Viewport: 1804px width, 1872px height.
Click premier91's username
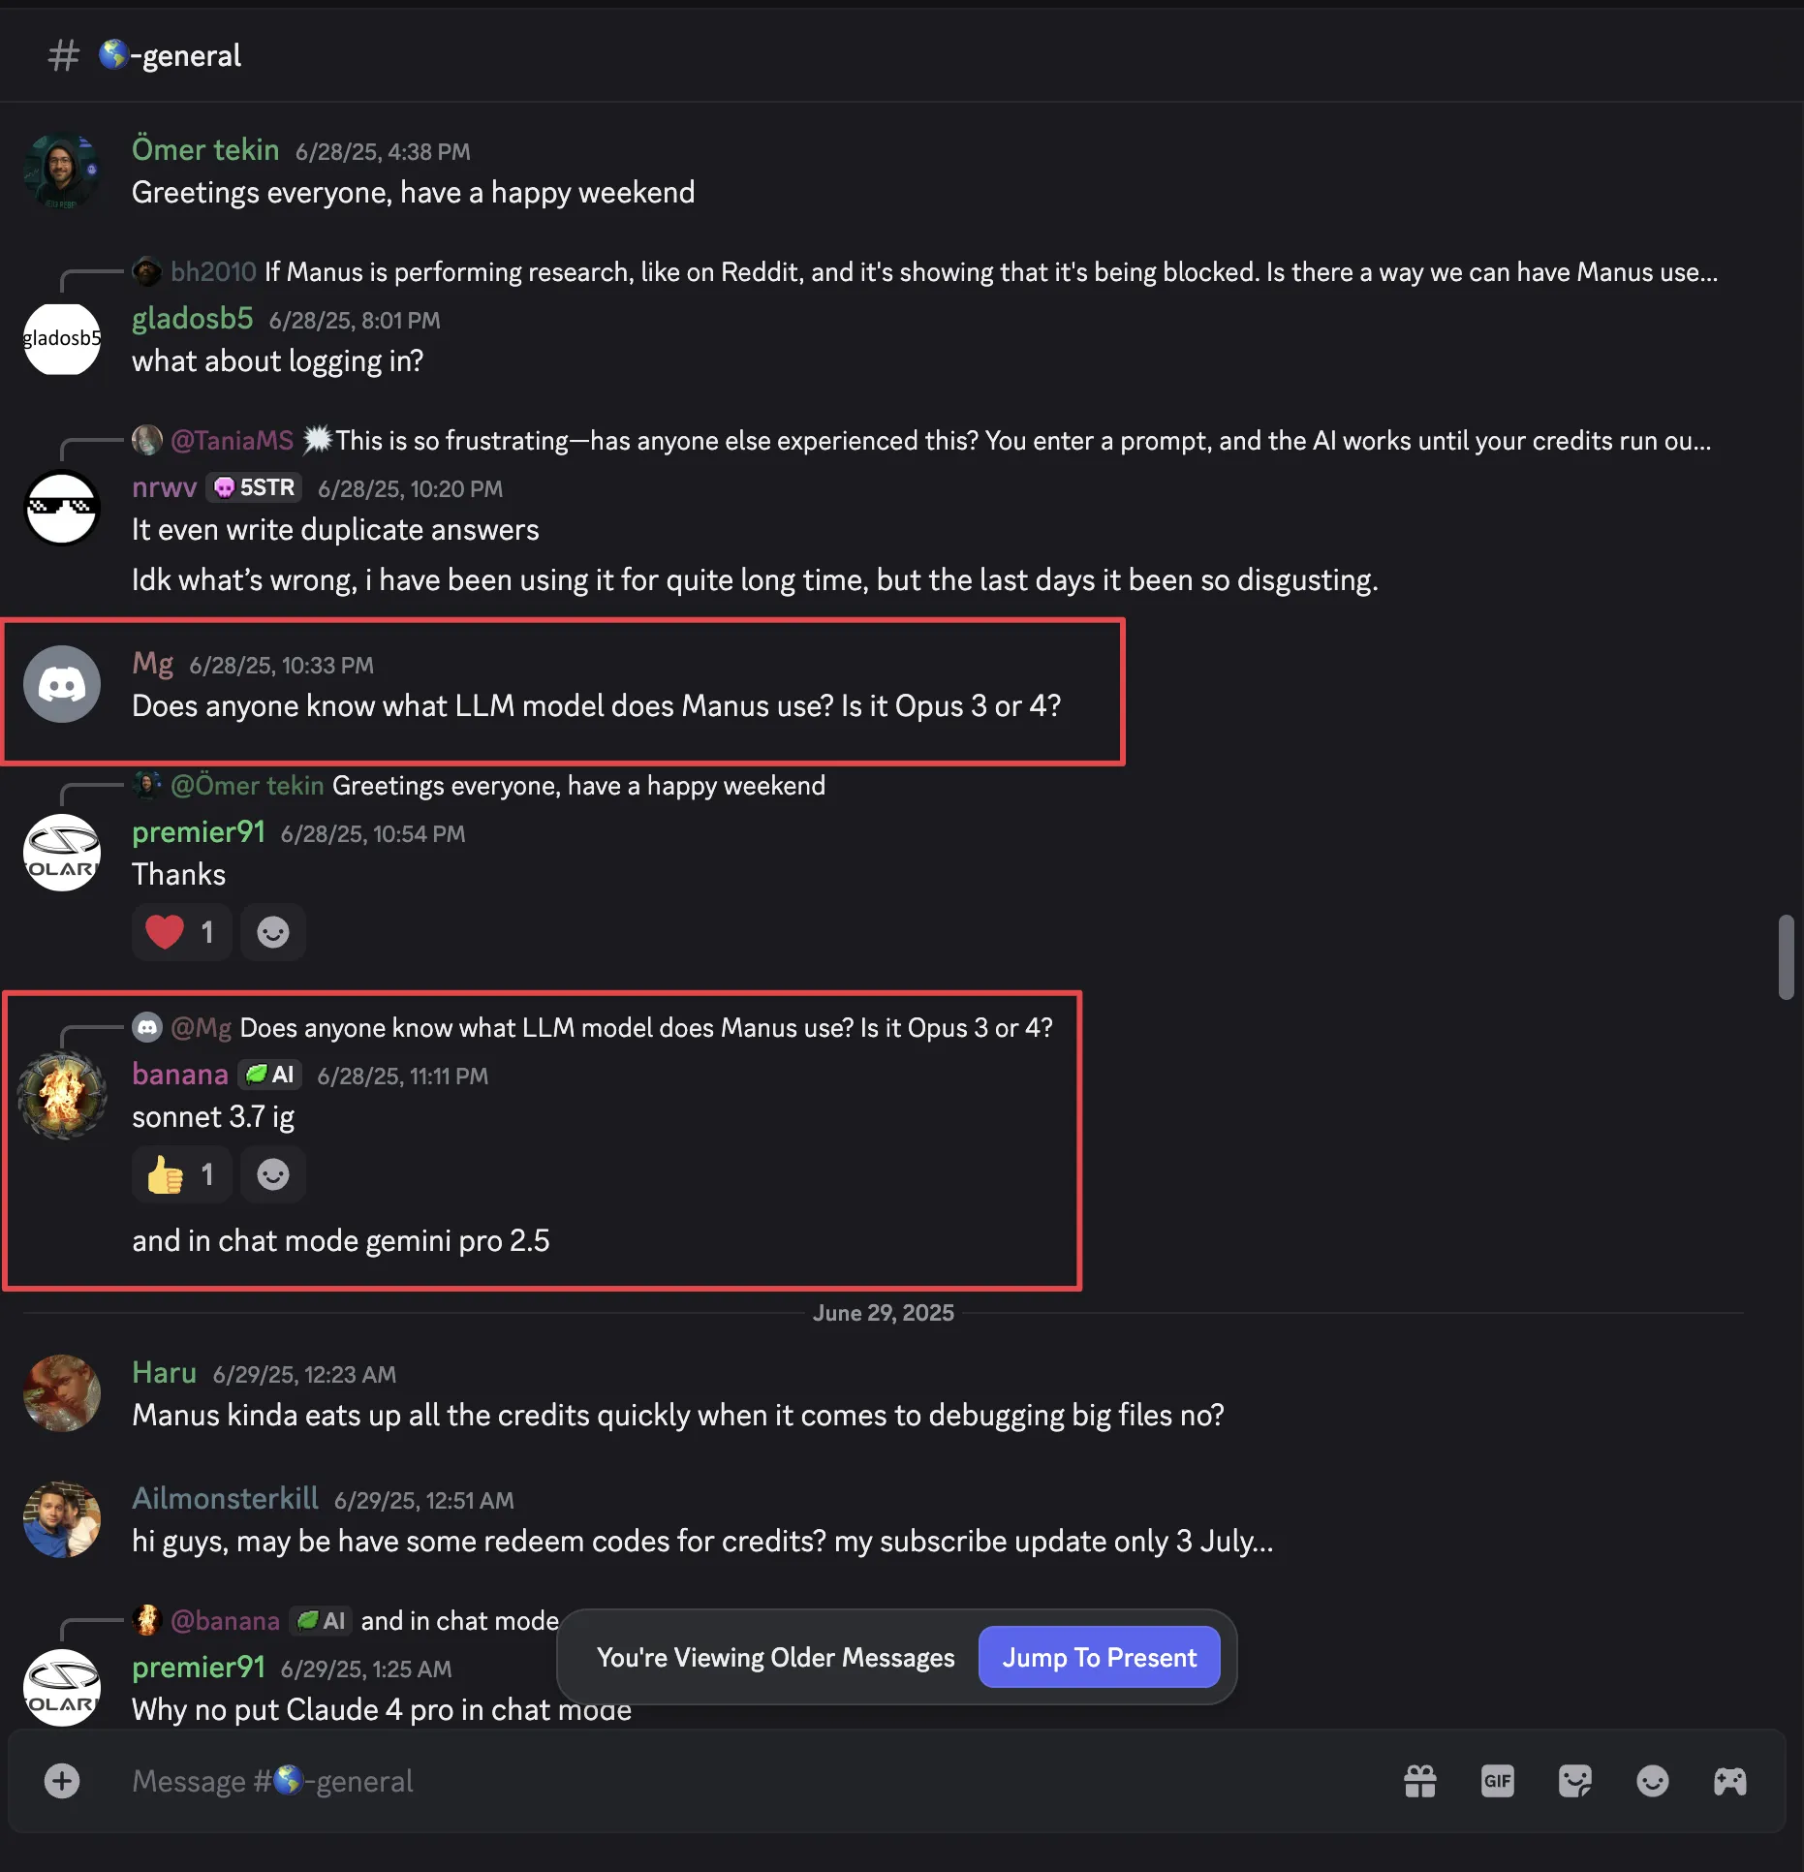(x=199, y=831)
